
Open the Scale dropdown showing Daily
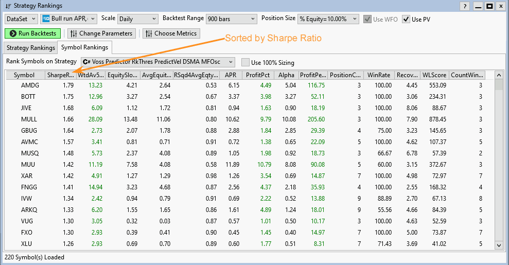click(137, 19)
